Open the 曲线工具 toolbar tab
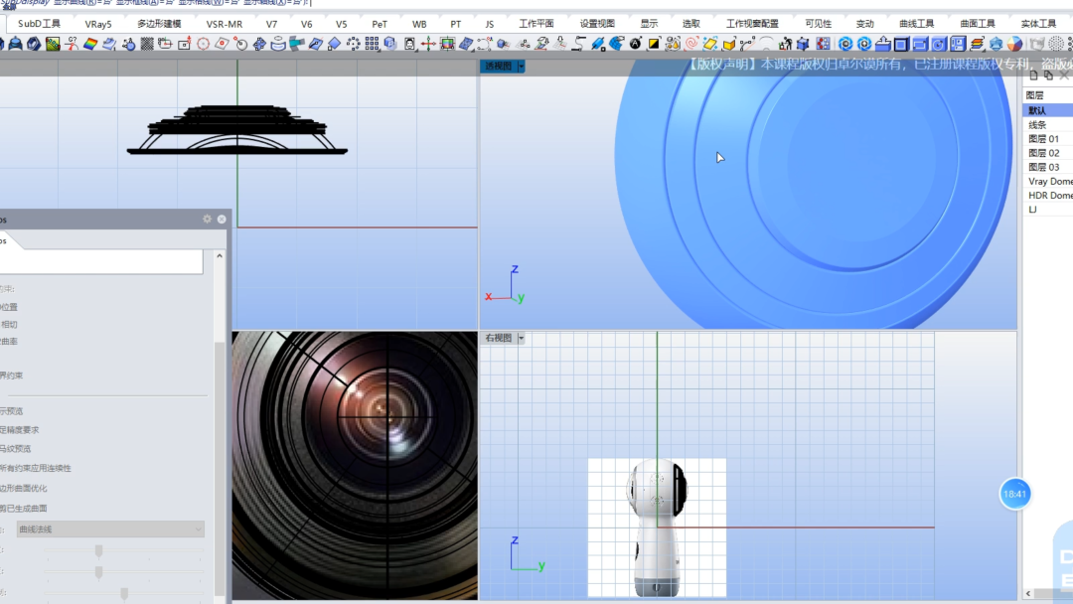Screen dimensions: 1073x604 click(916, 24)
